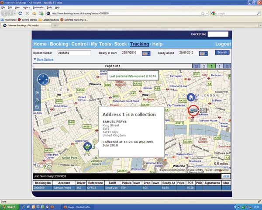Open a new tab with plus button
Viewport: 262px width, 210px height.
[55, 25]
